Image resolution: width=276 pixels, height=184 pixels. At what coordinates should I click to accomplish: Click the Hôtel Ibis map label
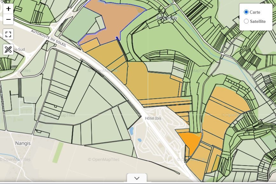(153, 118)
